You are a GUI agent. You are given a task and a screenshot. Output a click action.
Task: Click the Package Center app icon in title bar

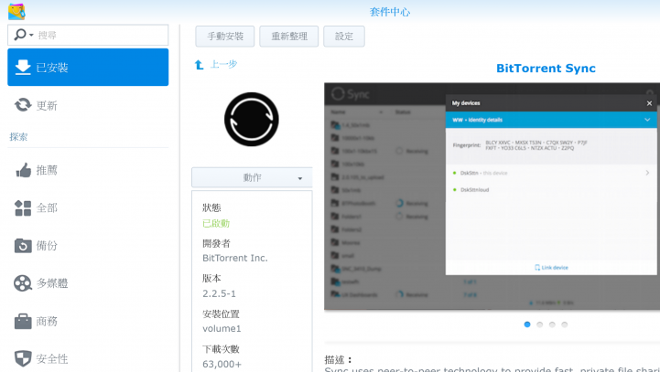click(x=16, y=11)
